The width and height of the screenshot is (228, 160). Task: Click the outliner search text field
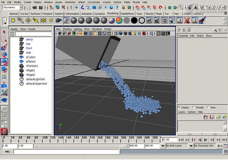click(x=33, y=34)
